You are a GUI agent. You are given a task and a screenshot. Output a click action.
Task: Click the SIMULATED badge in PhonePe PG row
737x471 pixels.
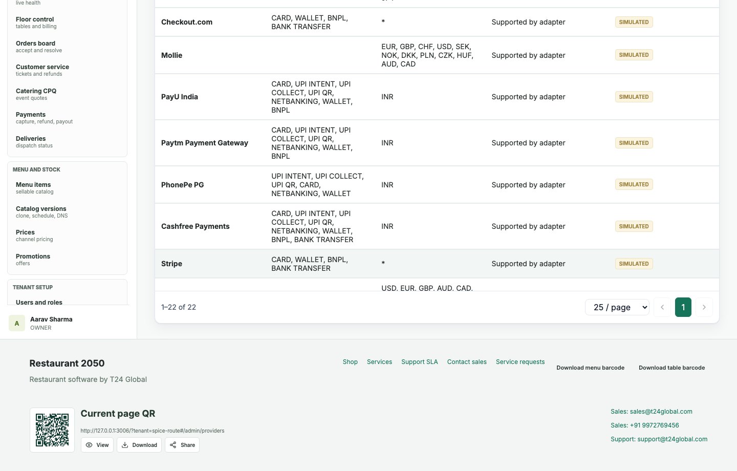point(634,184)
